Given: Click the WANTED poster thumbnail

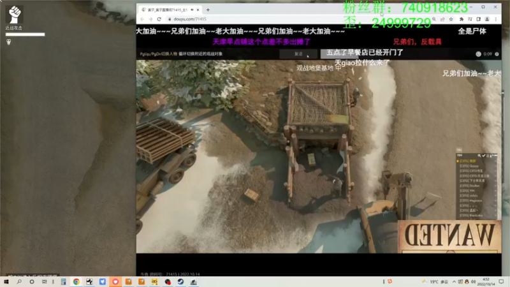Looking at the screenshot, I should 449,237.
